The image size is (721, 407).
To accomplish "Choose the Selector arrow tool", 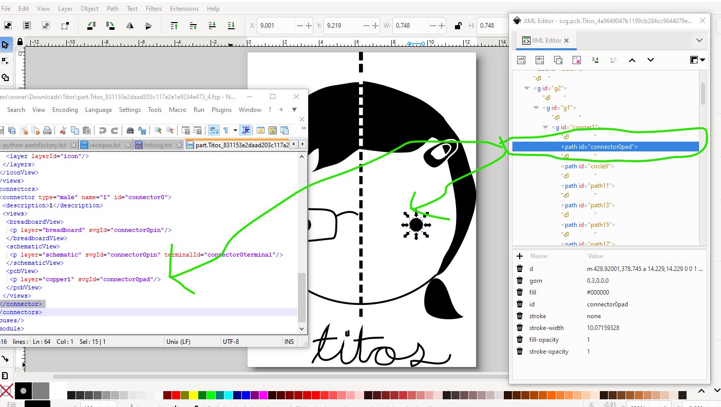I will coord(6,45).
